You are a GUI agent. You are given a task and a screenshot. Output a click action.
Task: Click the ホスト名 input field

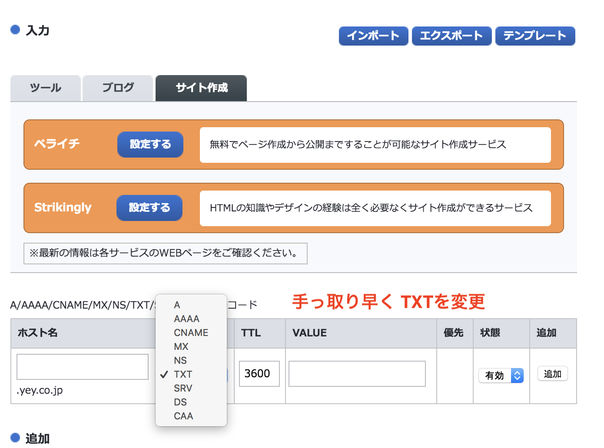(83, 367)
